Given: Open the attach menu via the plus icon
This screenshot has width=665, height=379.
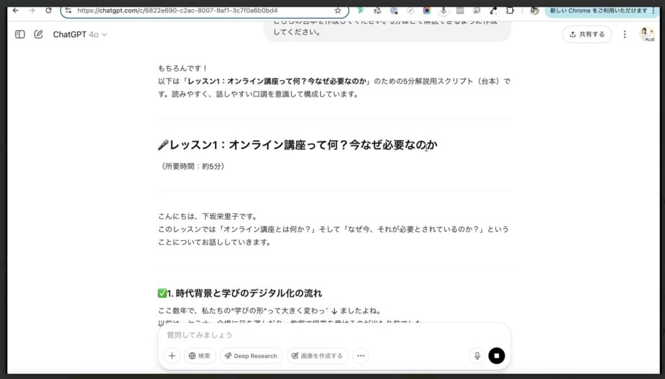Looking at the screenshot, I should click(171, 356).
